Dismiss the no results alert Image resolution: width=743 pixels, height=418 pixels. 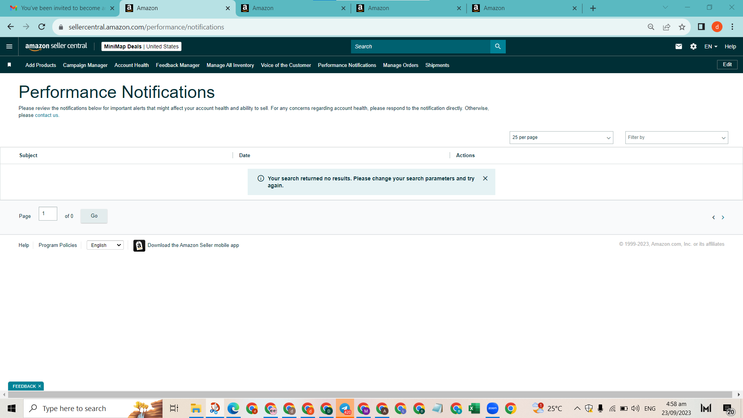pyautogui.click(x=485, y=178)
